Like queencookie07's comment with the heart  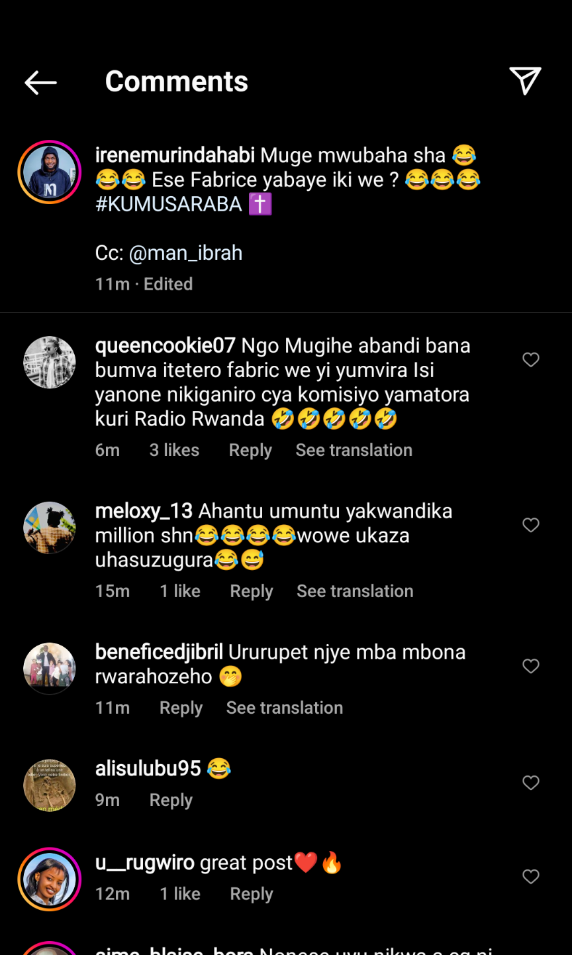[x=531, y=360]
